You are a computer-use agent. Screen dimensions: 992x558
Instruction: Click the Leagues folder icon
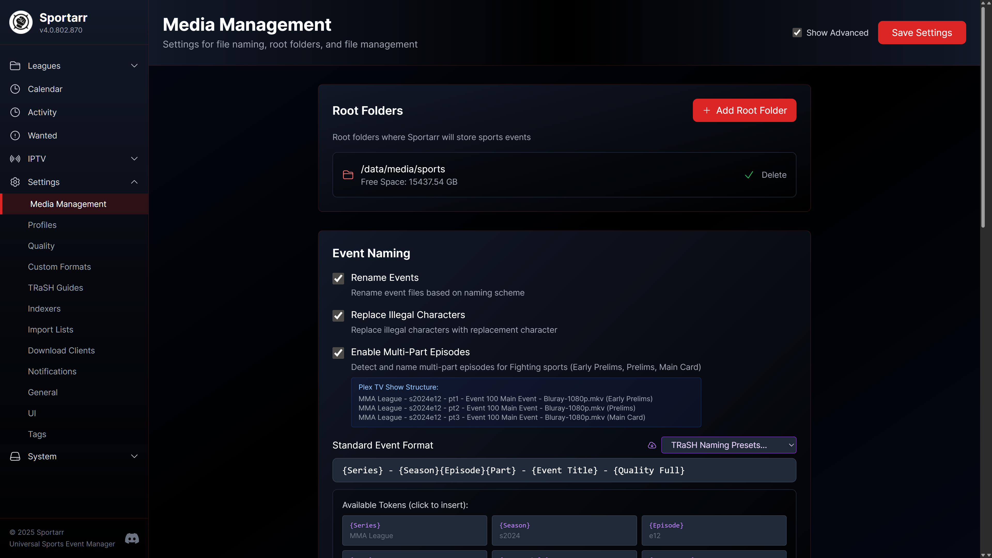click(x=15, y=66)
